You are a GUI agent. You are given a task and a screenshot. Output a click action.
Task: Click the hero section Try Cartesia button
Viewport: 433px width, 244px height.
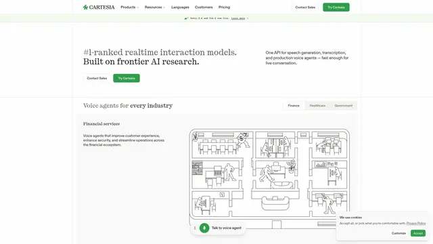(x=127, y=79)
